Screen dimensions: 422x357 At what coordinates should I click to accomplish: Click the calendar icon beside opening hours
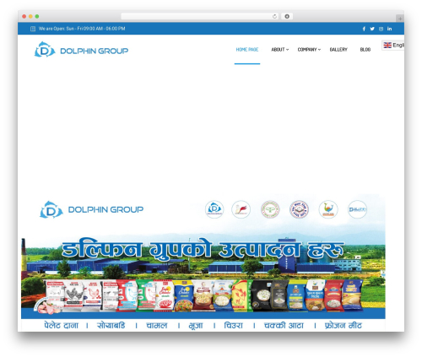(x=33, y=29)
